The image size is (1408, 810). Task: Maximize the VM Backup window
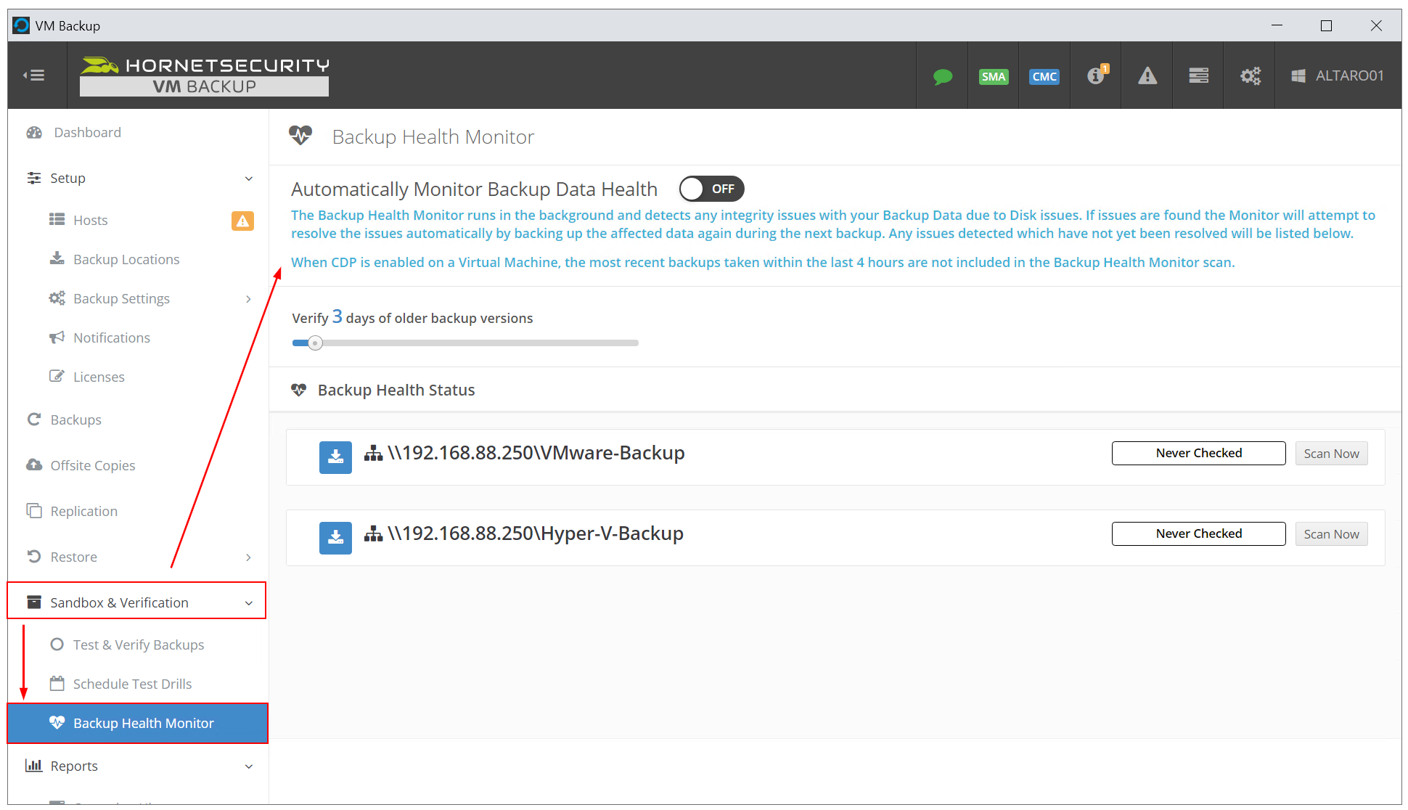[x=1326, y=25]
